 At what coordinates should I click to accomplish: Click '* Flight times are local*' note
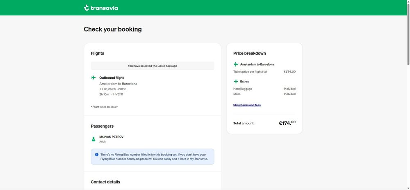click(x=104, y=107)
